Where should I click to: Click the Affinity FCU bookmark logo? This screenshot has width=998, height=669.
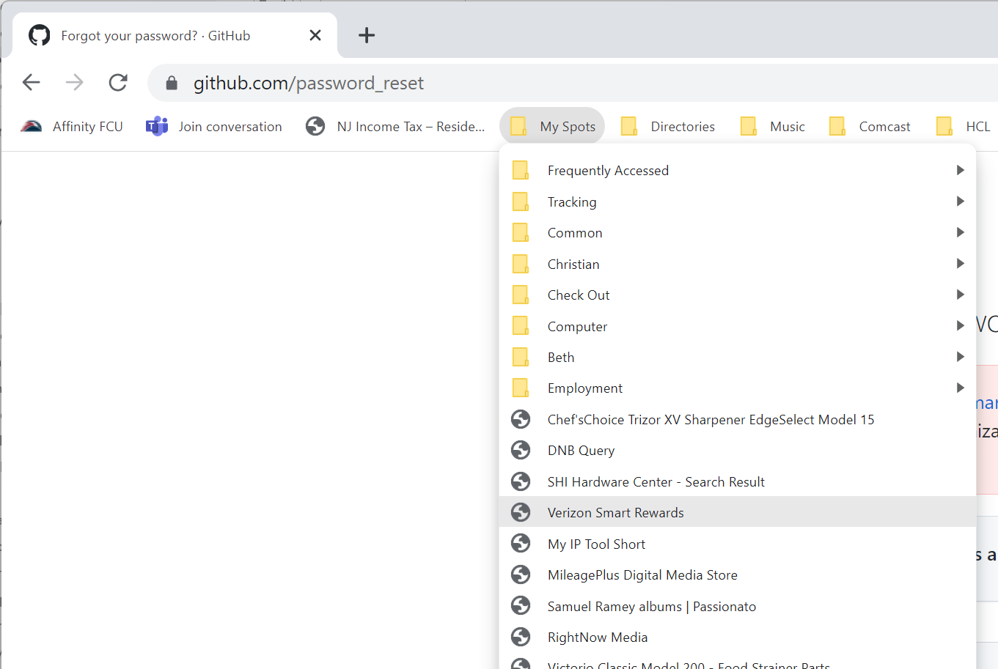click(31, 125)
